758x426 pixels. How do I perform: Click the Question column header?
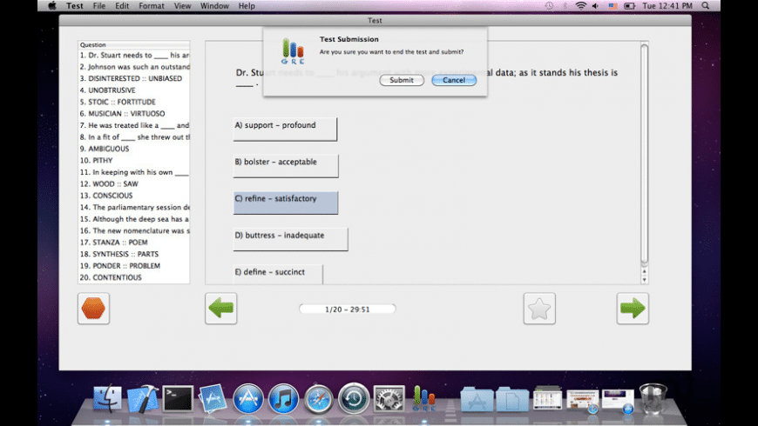click(134, 44)
